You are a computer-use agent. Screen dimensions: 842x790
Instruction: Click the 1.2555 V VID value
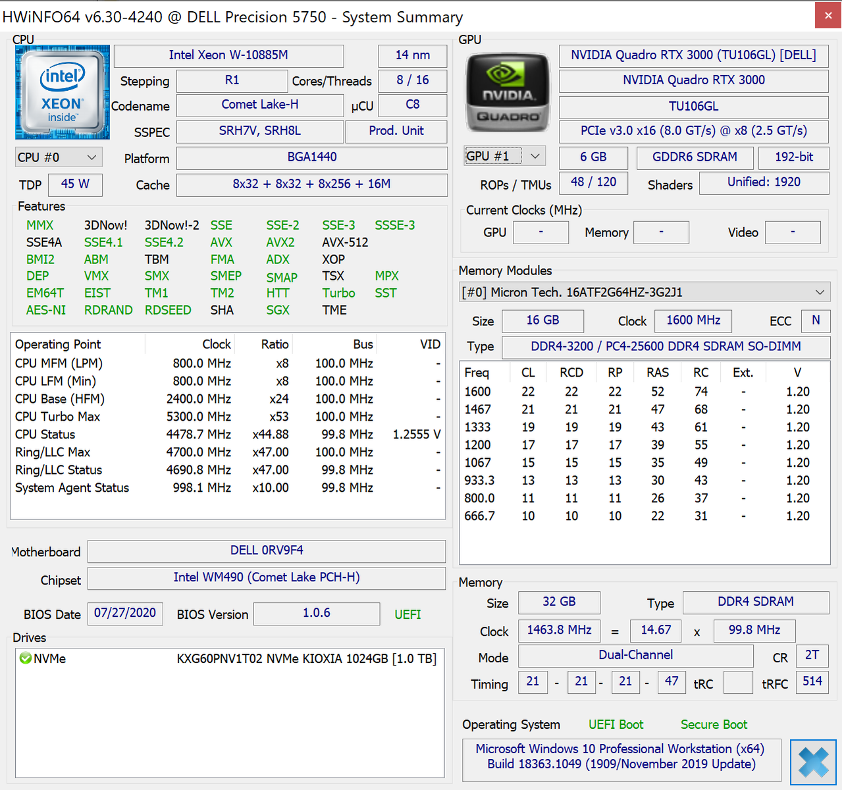[x=417, y=434]
